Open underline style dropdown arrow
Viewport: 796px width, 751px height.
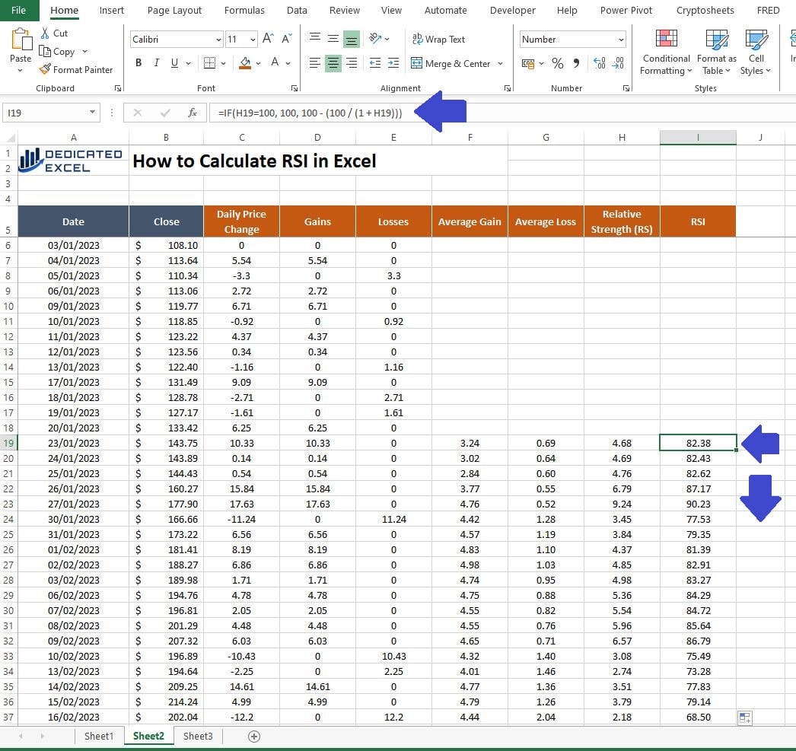point(188,63)
